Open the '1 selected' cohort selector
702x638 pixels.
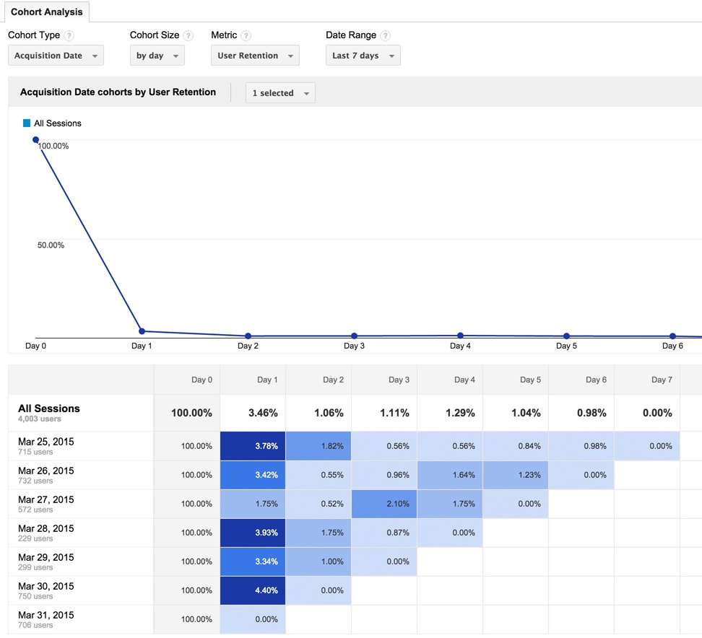(279, 93)
